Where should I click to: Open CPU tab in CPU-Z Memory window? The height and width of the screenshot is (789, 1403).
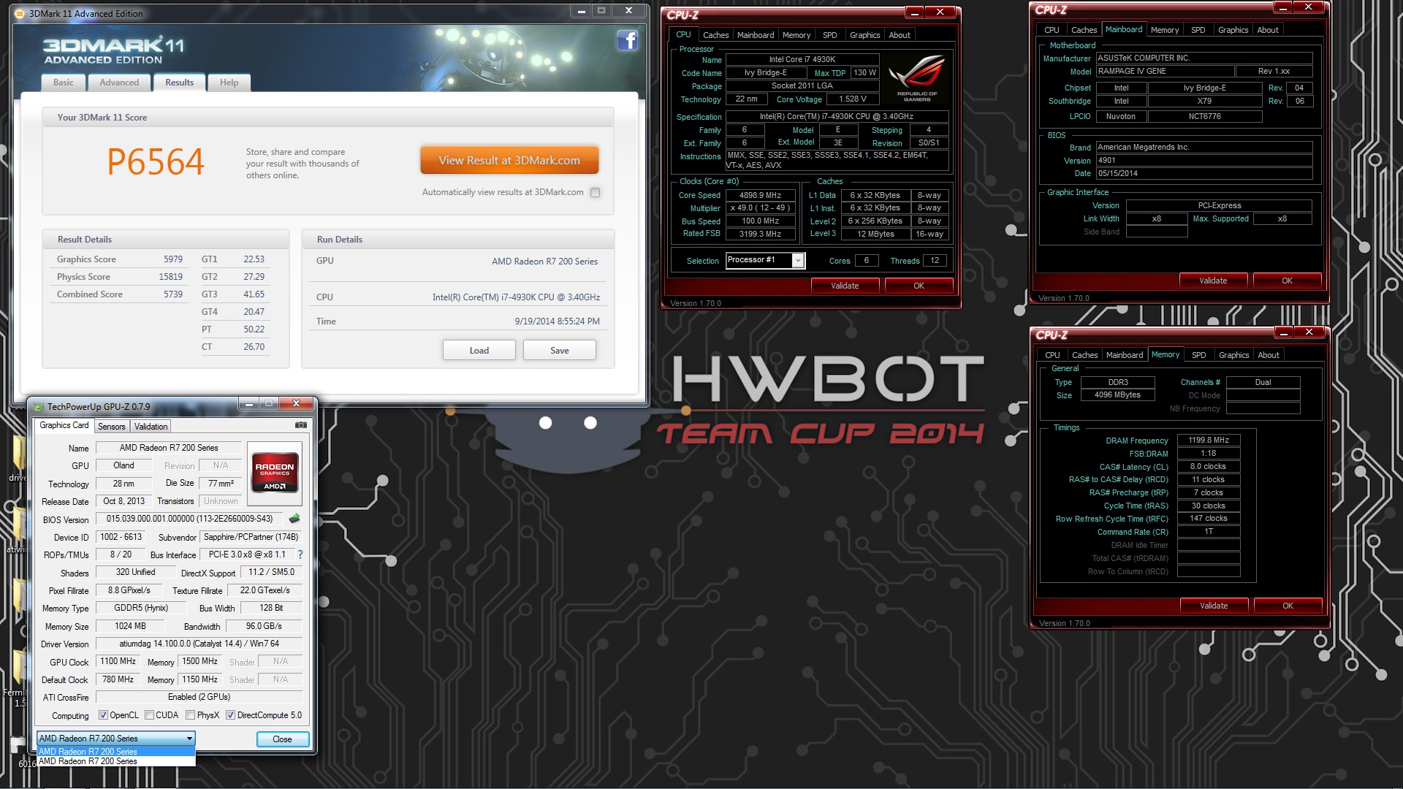(1052, 355)
